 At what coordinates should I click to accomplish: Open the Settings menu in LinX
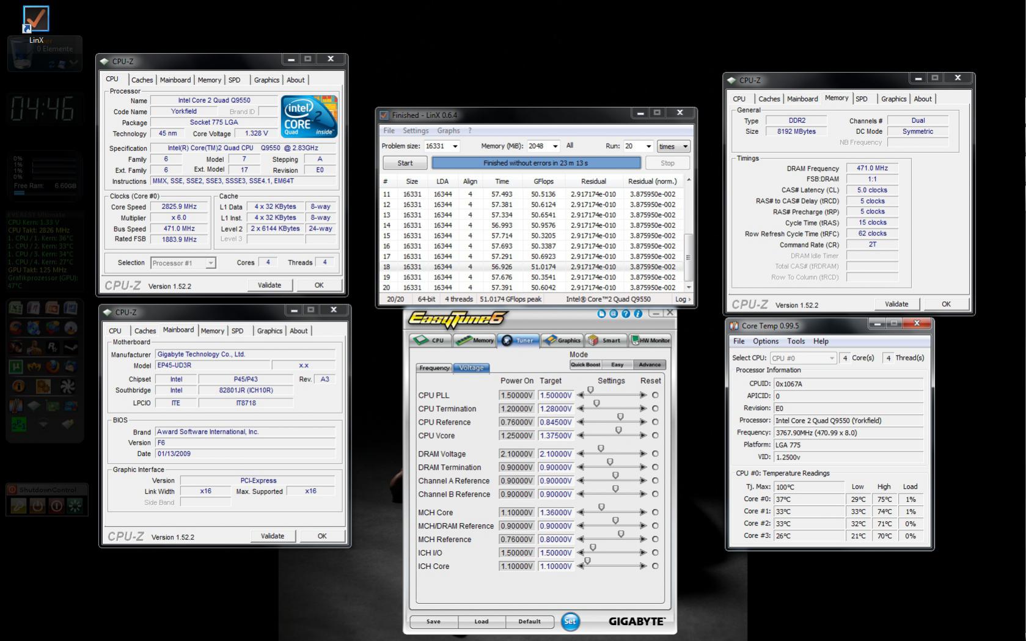click(416, 131)
